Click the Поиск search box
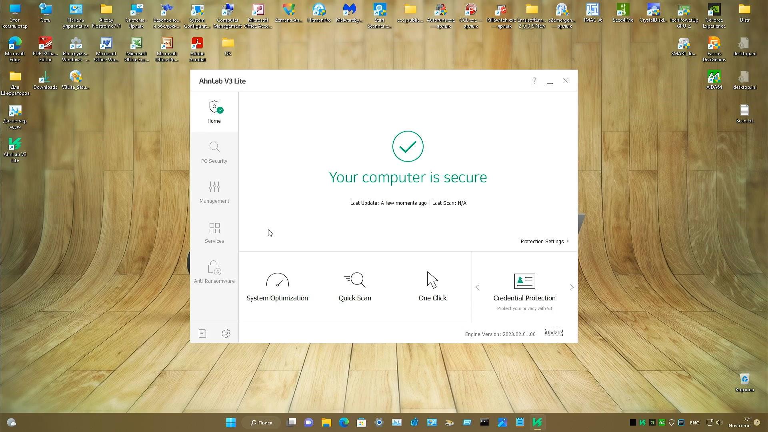 coord(261,422)
